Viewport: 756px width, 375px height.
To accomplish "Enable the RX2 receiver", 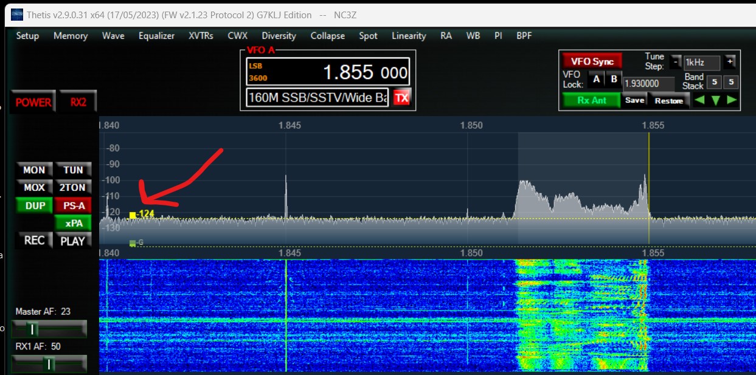I will pos(78,102).
